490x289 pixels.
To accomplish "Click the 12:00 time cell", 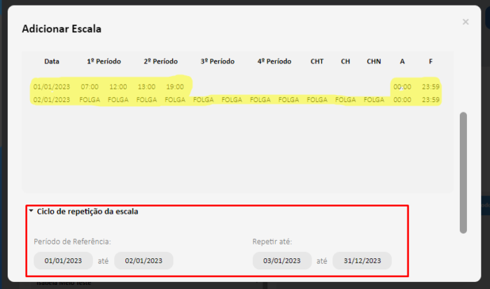I will (118, 87).
